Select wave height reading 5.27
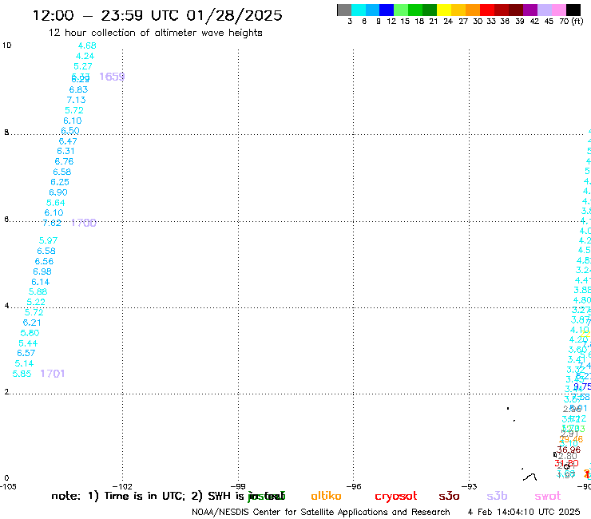Image resolution: width=591 pixels, height=519 pixels. 83,66
